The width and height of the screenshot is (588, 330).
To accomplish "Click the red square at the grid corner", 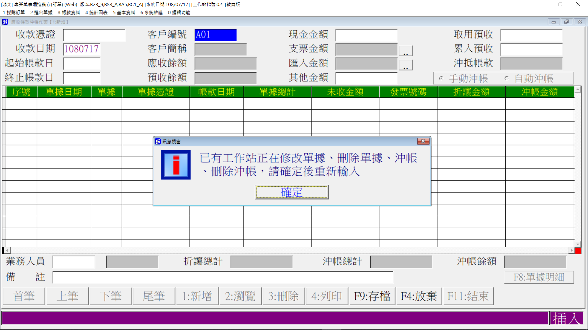I will [578, 251].
